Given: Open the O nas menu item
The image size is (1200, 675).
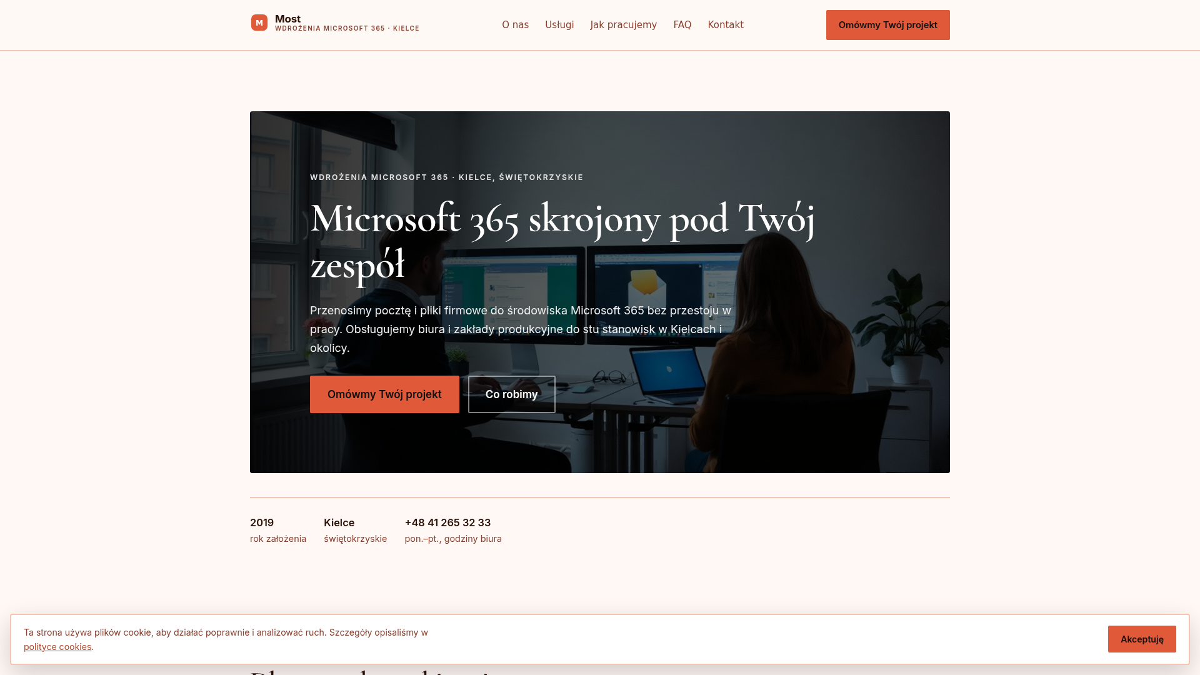Looking at the screenshot, I should (x=515, y=25).
